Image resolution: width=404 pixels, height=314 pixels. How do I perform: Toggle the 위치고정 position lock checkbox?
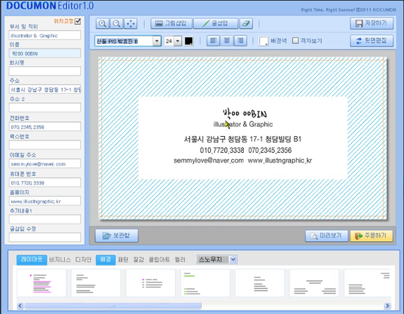(x=78, y=21)
